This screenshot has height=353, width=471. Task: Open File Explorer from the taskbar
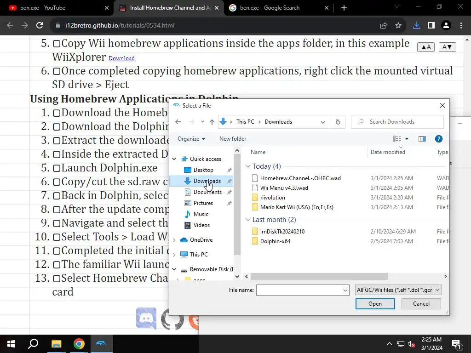click(x=56, y=344)
